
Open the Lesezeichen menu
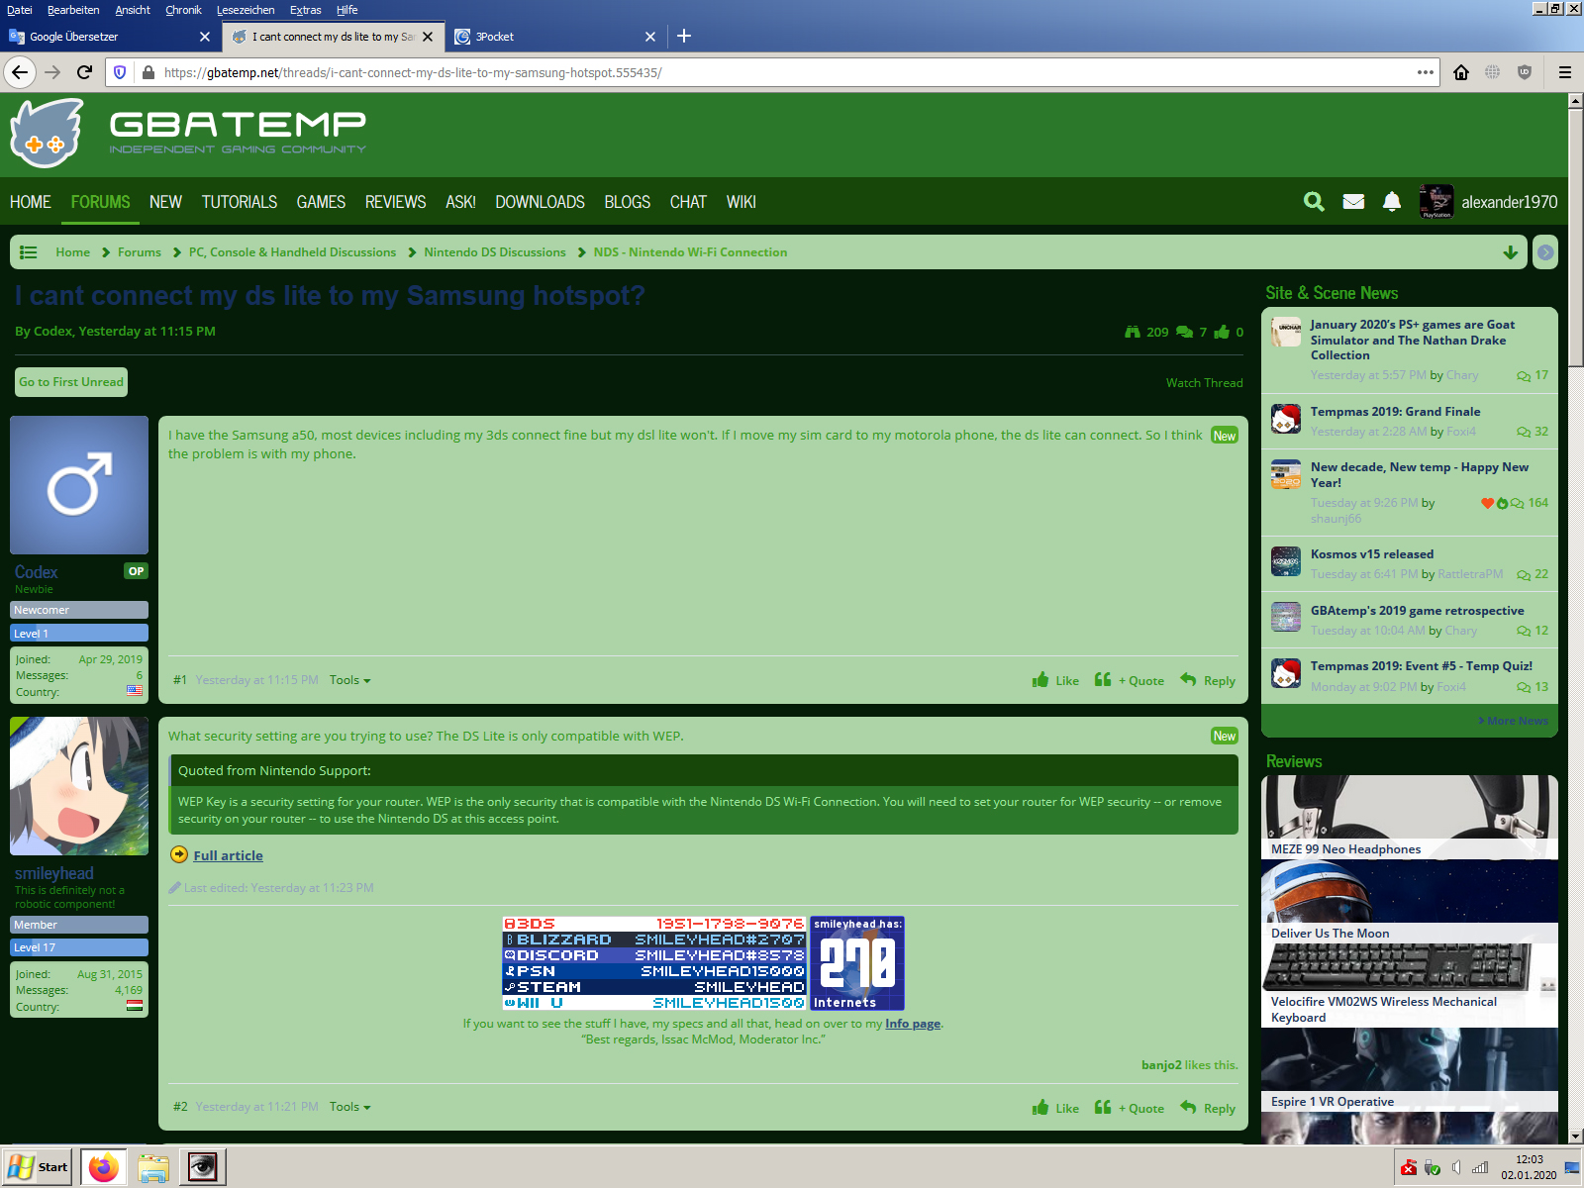[x=246, y=10]
